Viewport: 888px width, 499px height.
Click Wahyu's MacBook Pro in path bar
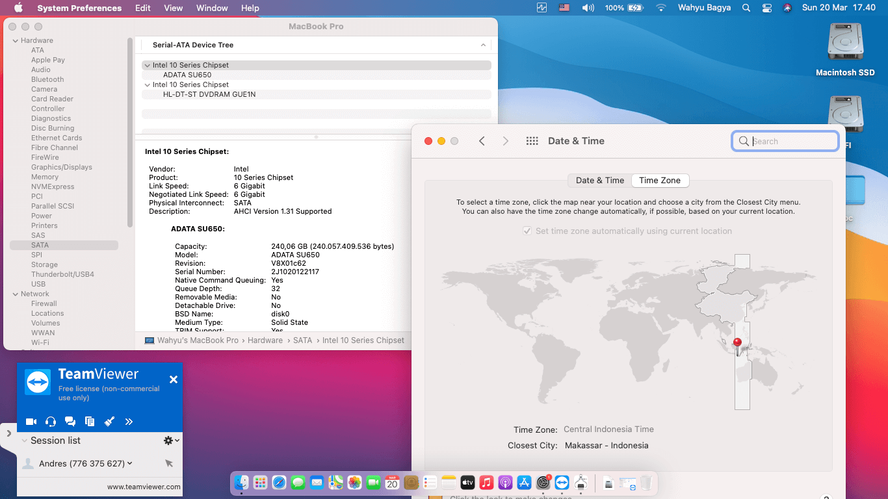click(198, 340)
